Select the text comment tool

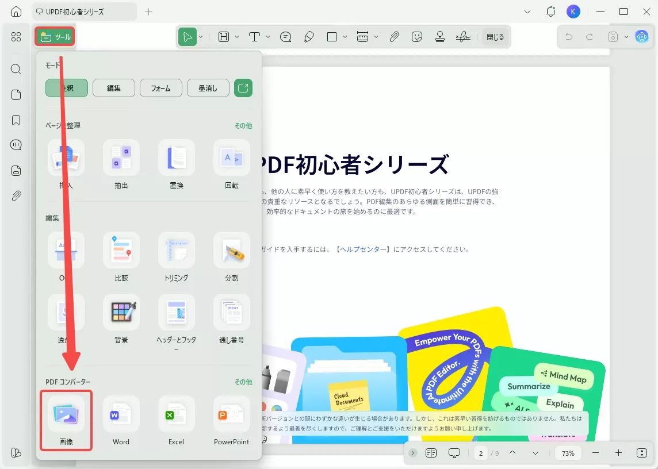pyautogui.click(x=255, y=36)
